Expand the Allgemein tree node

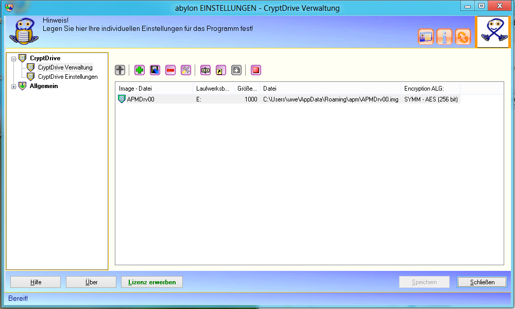tap(13, 87)
